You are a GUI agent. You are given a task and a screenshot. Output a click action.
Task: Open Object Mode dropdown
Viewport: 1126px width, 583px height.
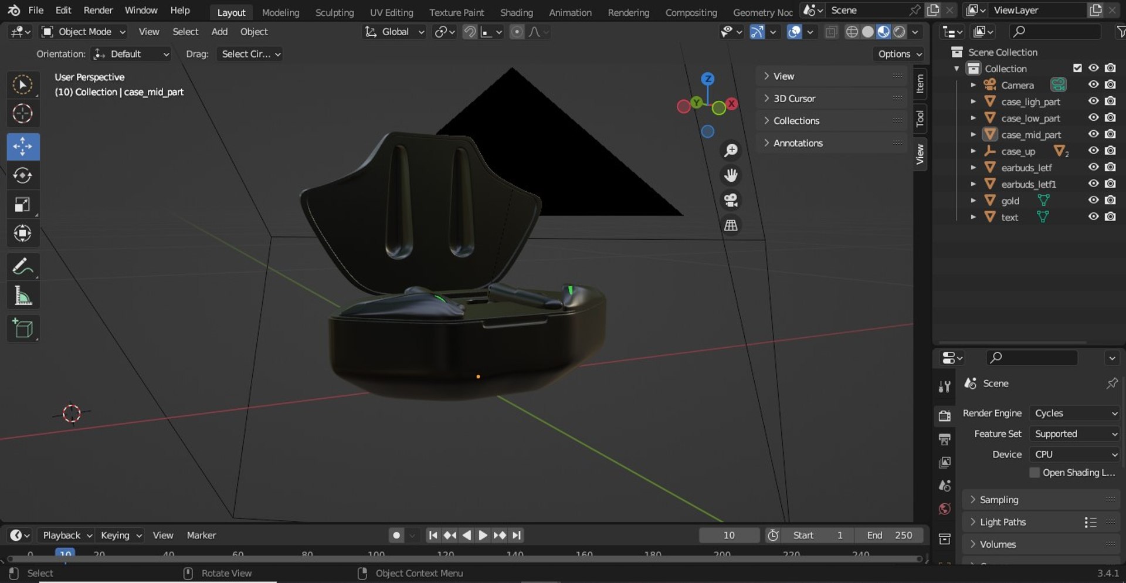click(84, 32)
